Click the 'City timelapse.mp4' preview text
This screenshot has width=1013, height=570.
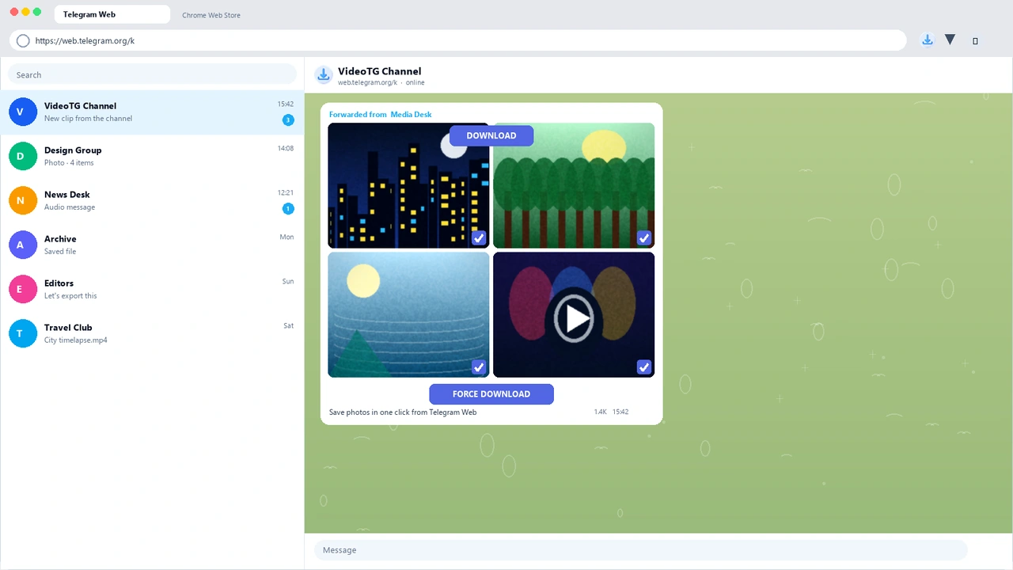click(76, 340)
